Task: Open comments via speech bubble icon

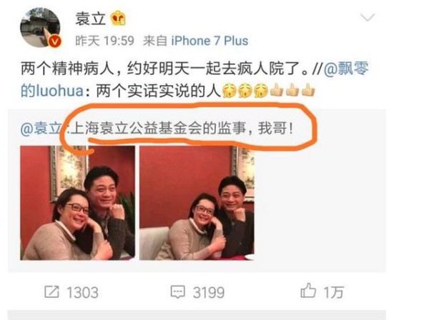Action: point(178,291)
